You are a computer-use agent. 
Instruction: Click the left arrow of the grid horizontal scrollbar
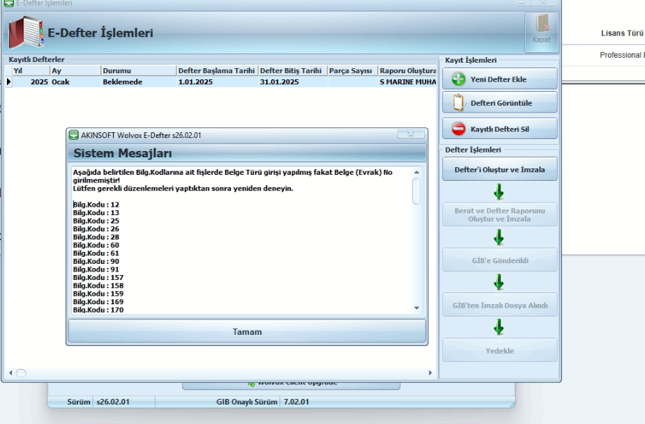pyautogui.click(x=10, y=373)
